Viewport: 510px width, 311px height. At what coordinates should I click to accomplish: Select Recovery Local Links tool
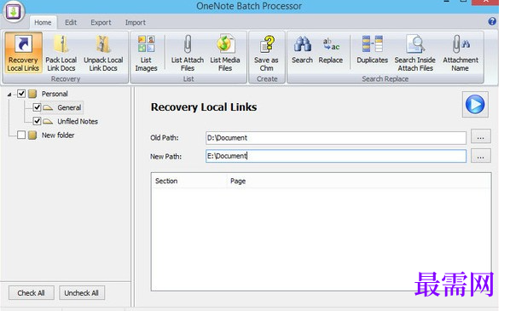(23, 53)
